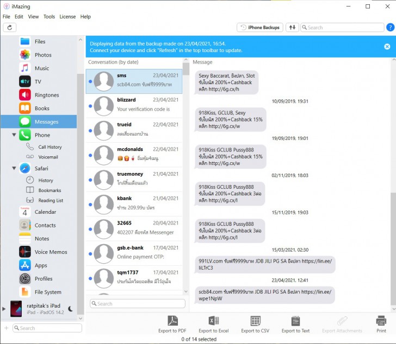Image resolution: width=396 pixels, height=344 pixels.
Task: Collapse the Safari tree section
Action: tap(14, 168)
